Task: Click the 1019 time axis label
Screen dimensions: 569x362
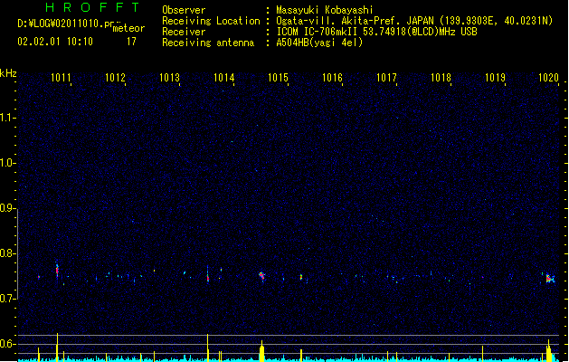Action: 495,77
